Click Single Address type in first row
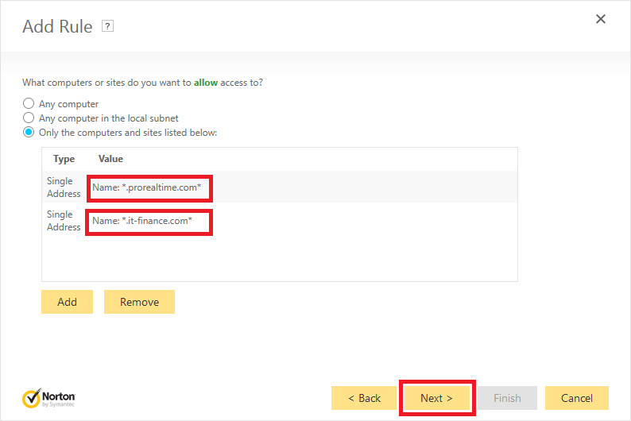The width and height of the screenshot is (631, 421). pos(64,187)
